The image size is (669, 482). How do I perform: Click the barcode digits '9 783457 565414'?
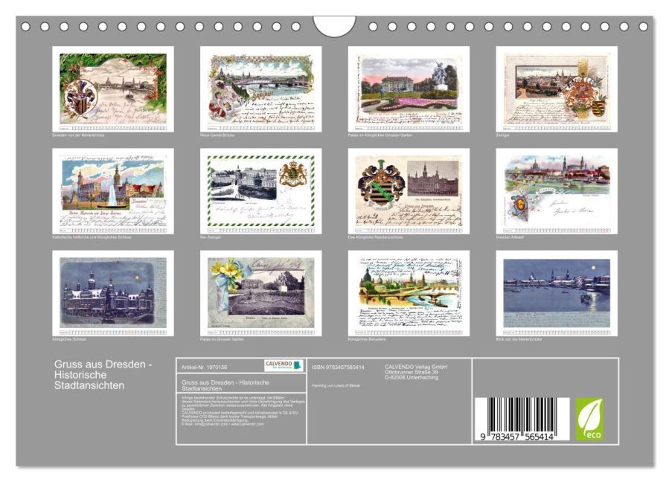coord(517,437)
